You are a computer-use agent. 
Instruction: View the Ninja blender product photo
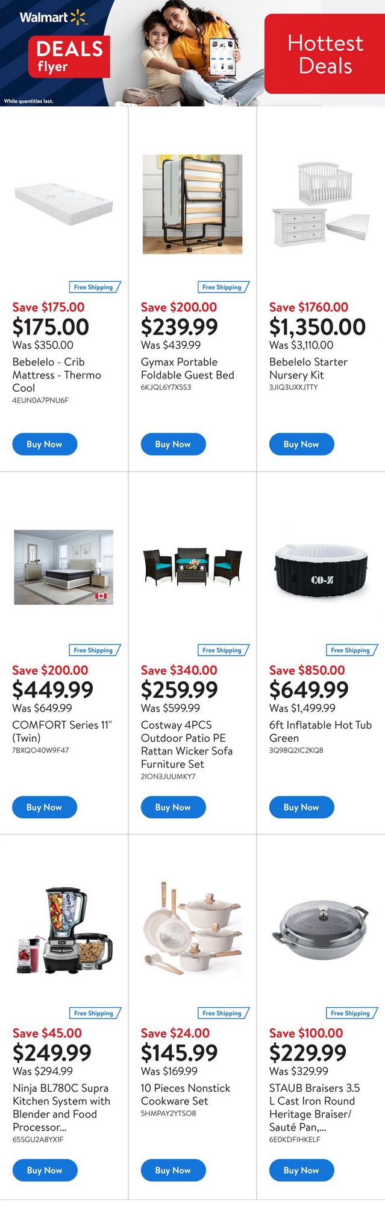pyautogui.click(x=64, y=930)
